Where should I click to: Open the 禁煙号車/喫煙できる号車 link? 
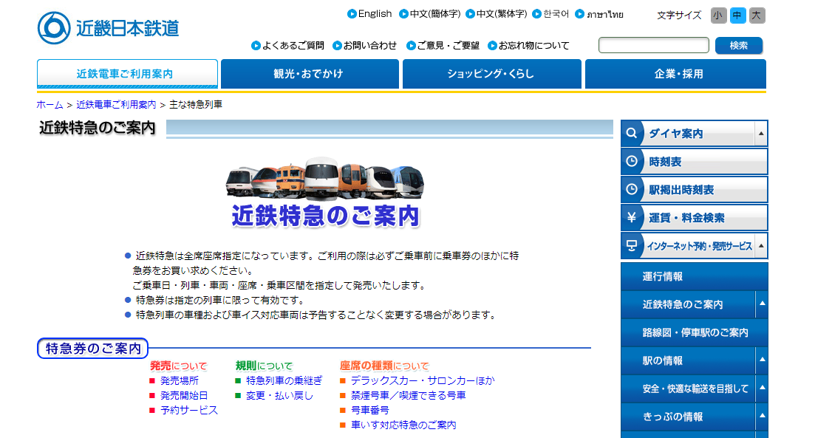tap(408, 395)
